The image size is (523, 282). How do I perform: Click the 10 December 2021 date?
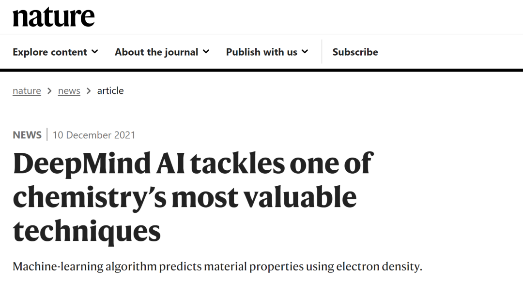[x=94, y=135]
